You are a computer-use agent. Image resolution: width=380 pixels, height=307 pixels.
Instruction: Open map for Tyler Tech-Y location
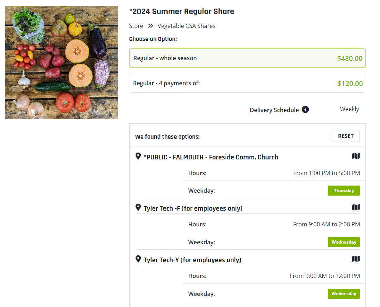pyautogui.click(x=355, y=259)
